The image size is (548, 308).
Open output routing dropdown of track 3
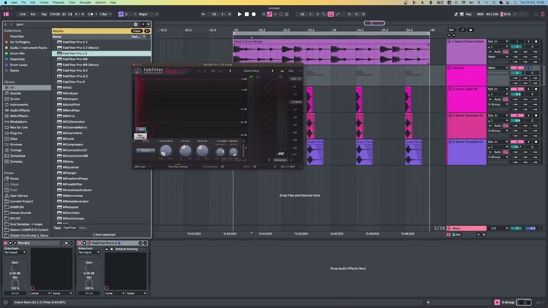(x=498, y=104)
